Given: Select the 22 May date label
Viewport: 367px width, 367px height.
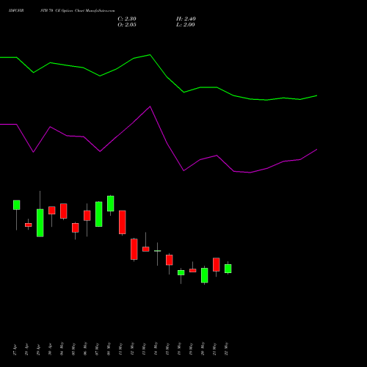Looking at the screenshot, I should (x=226, y=349).
